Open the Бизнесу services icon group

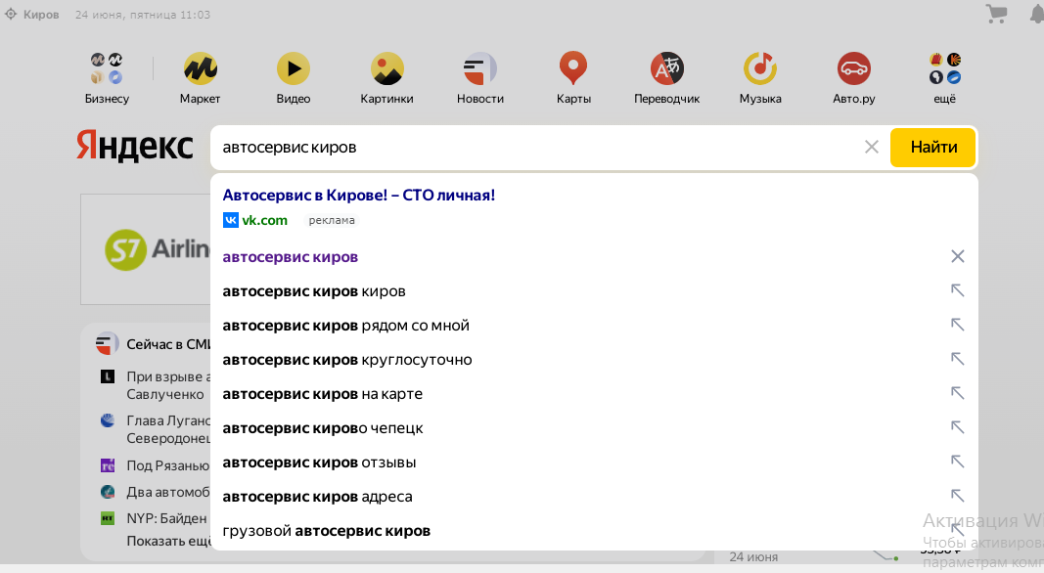107,68
